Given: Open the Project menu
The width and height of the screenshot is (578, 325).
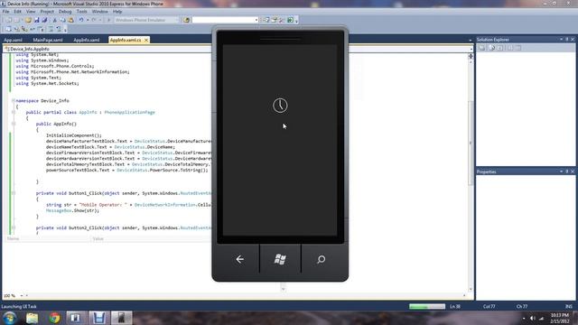Looking at the screenshot, I should click(47, 12).
